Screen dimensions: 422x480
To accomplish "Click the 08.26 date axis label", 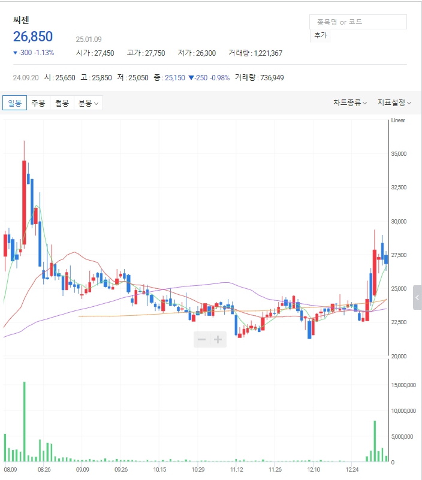I will point(44,470).
